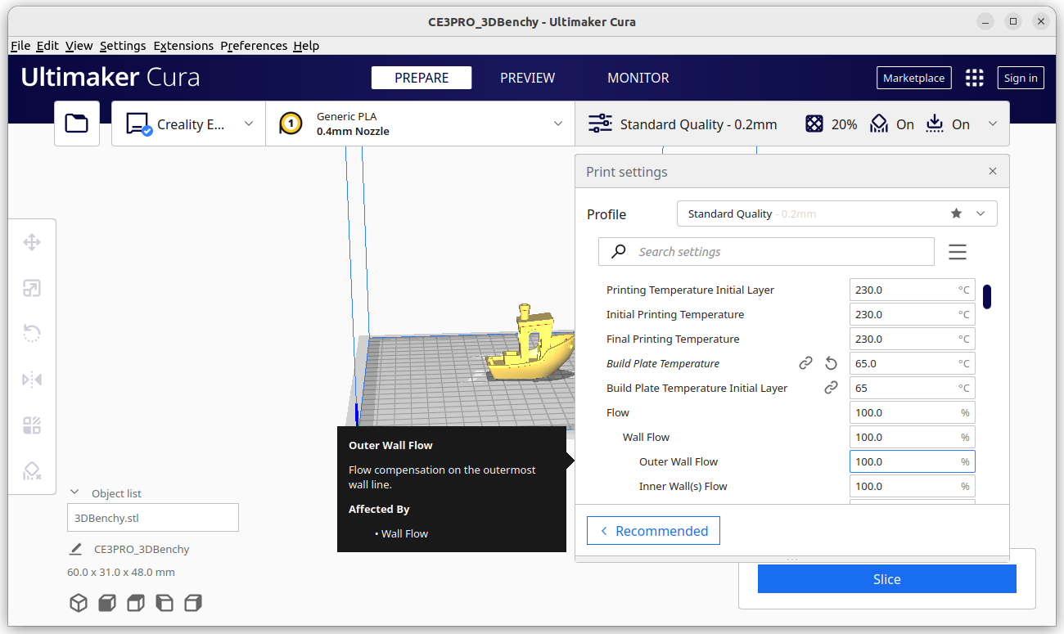This screenshot has width=1064, height=634.
Task: Click the link icon beside Build Plate Temperature
Action: (806, 363)
